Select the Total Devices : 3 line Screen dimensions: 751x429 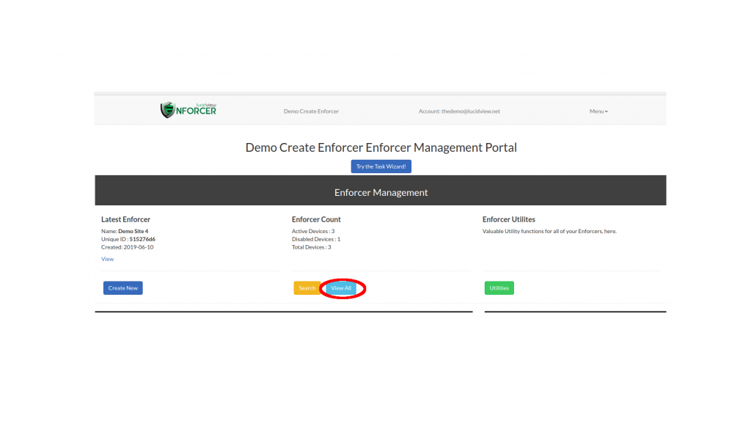pos(311,248)
